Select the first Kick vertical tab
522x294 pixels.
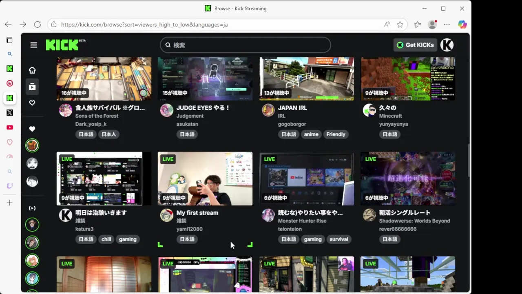(10, 69)
